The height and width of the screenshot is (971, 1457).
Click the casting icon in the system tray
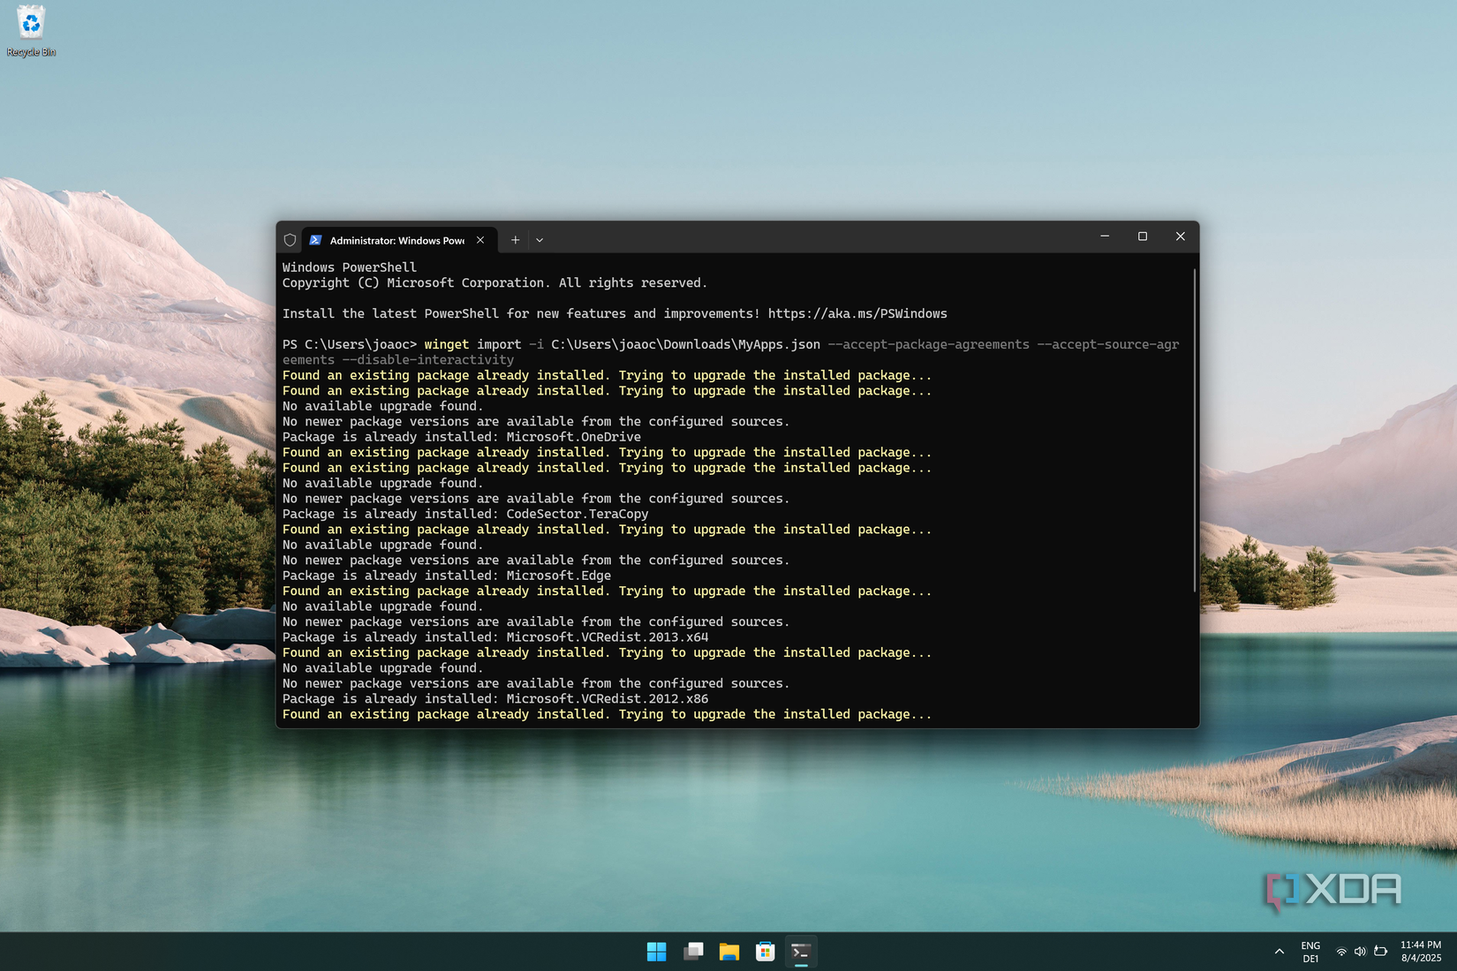point(1379,951)
